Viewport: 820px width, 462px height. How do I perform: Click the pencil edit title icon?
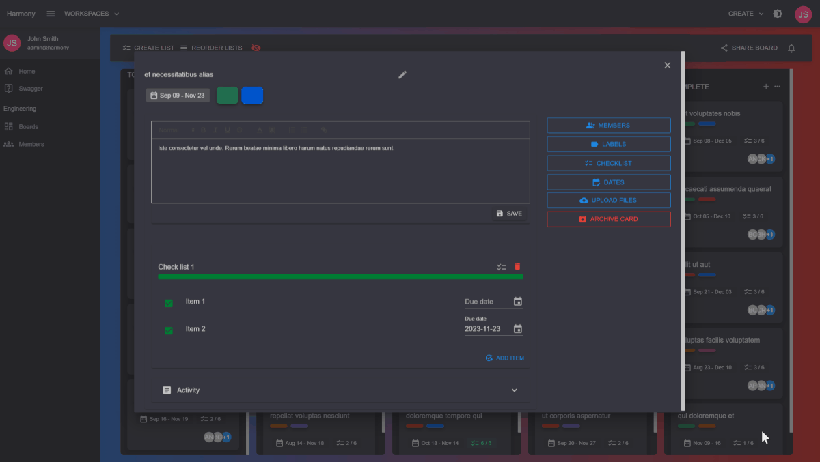coord(402,74)
